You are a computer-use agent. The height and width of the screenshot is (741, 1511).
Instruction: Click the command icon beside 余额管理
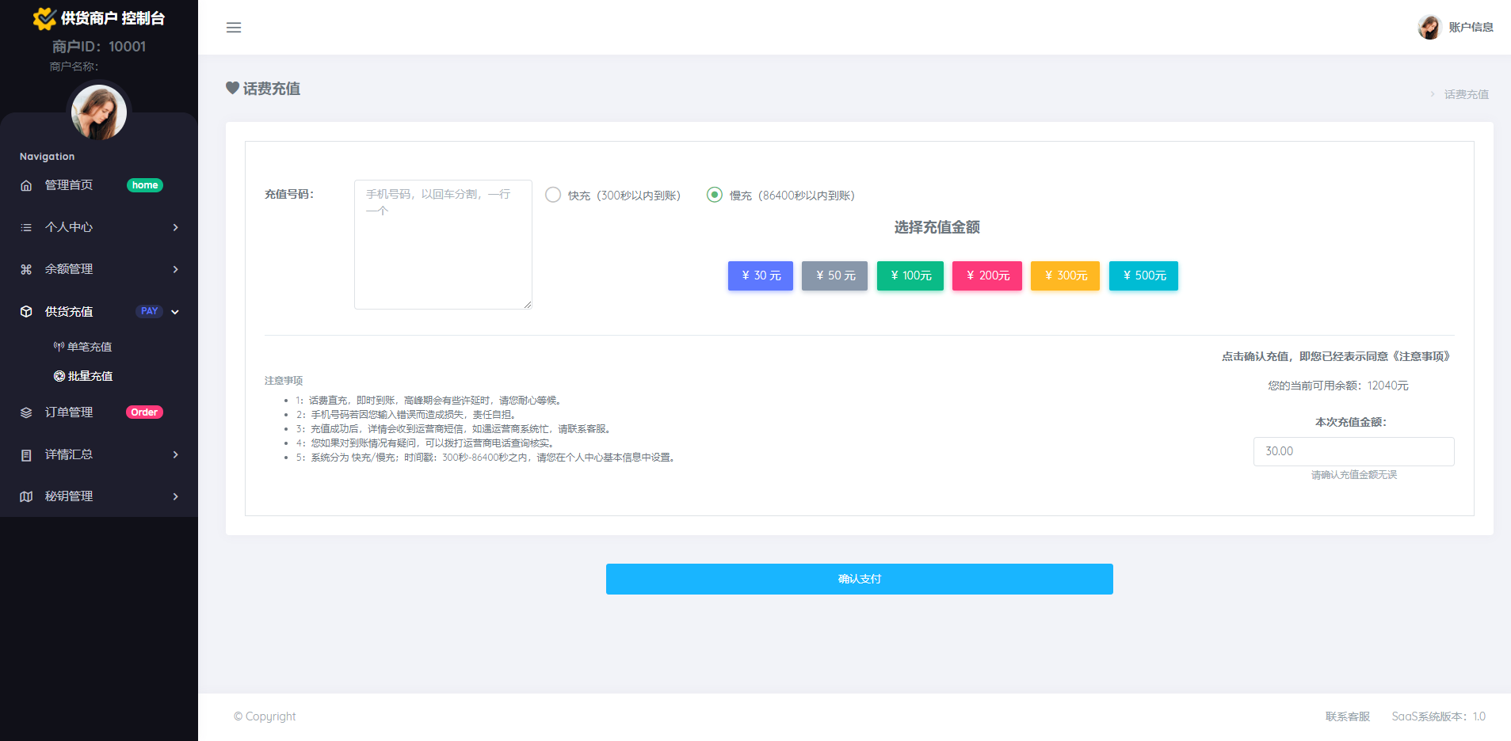pos(26,269)
